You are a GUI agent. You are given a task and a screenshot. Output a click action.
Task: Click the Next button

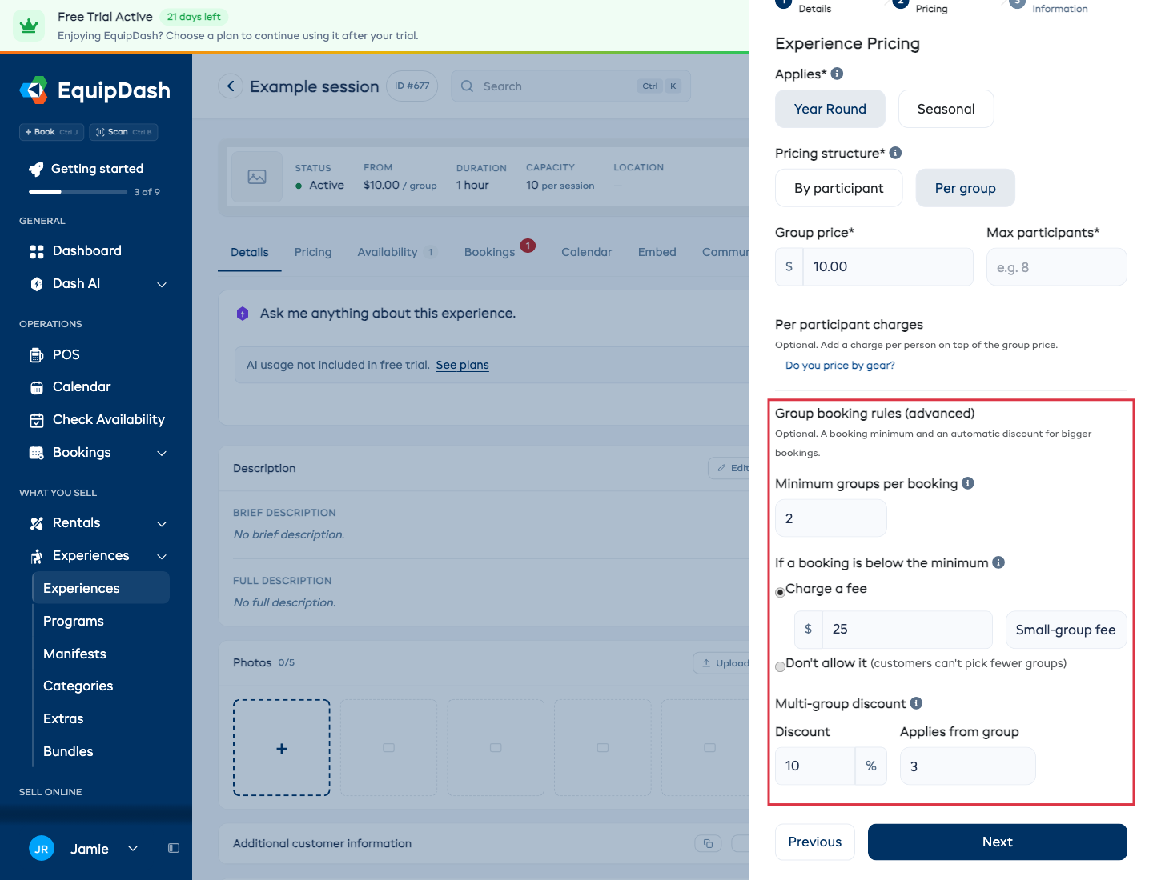(x=998, y=842)
